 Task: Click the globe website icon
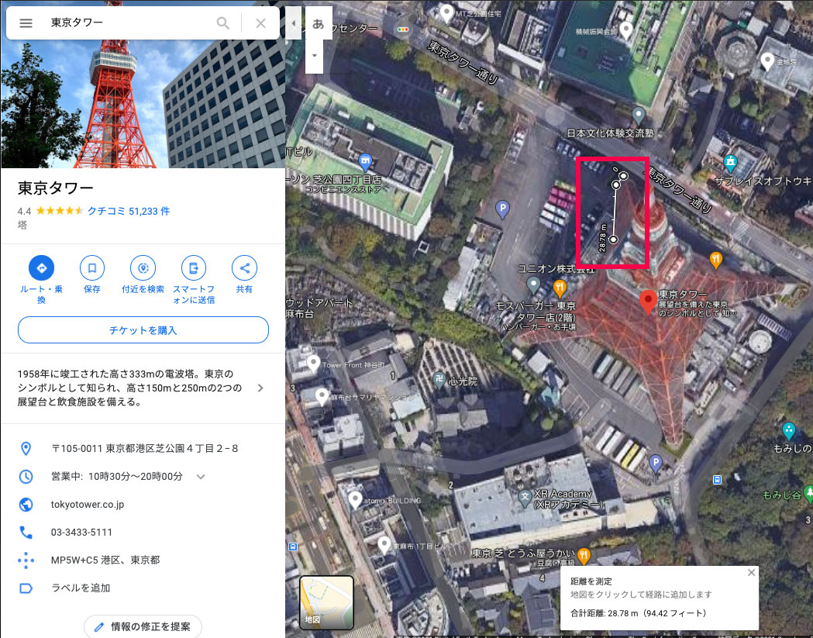click(26, 504)
